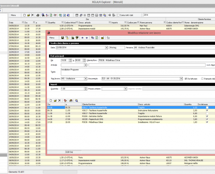Open the Data date dropdown arrow
Viewport: 215px width, 174px height.
(x=106, y=47)
